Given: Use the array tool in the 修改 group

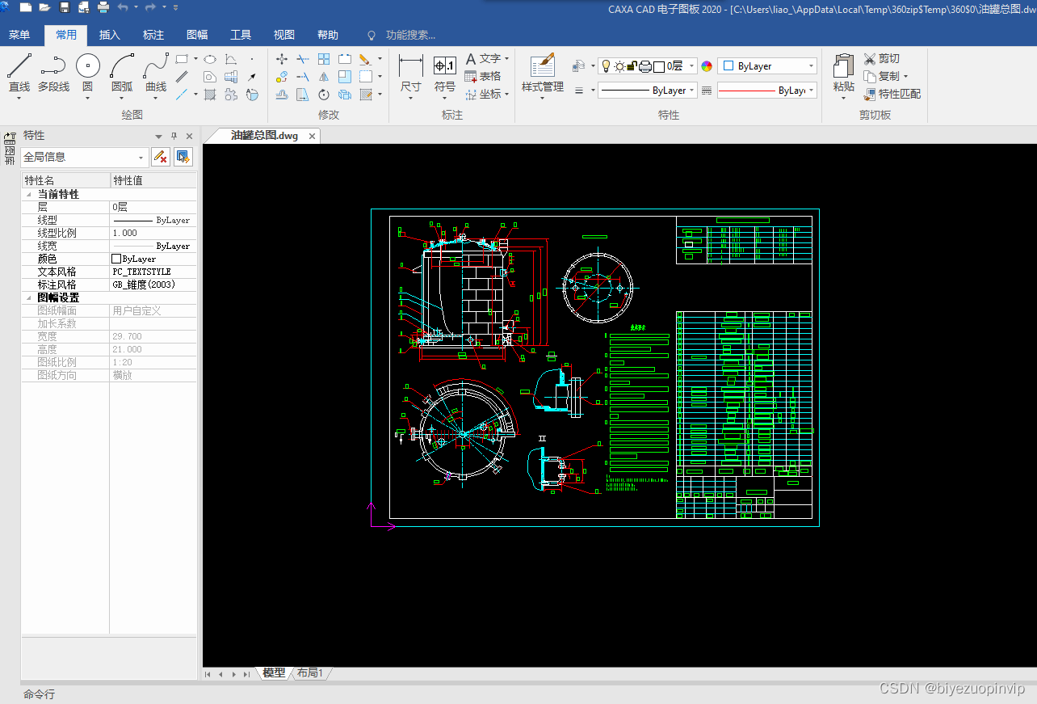Looking at the screenshot, I should click(324, 59).
